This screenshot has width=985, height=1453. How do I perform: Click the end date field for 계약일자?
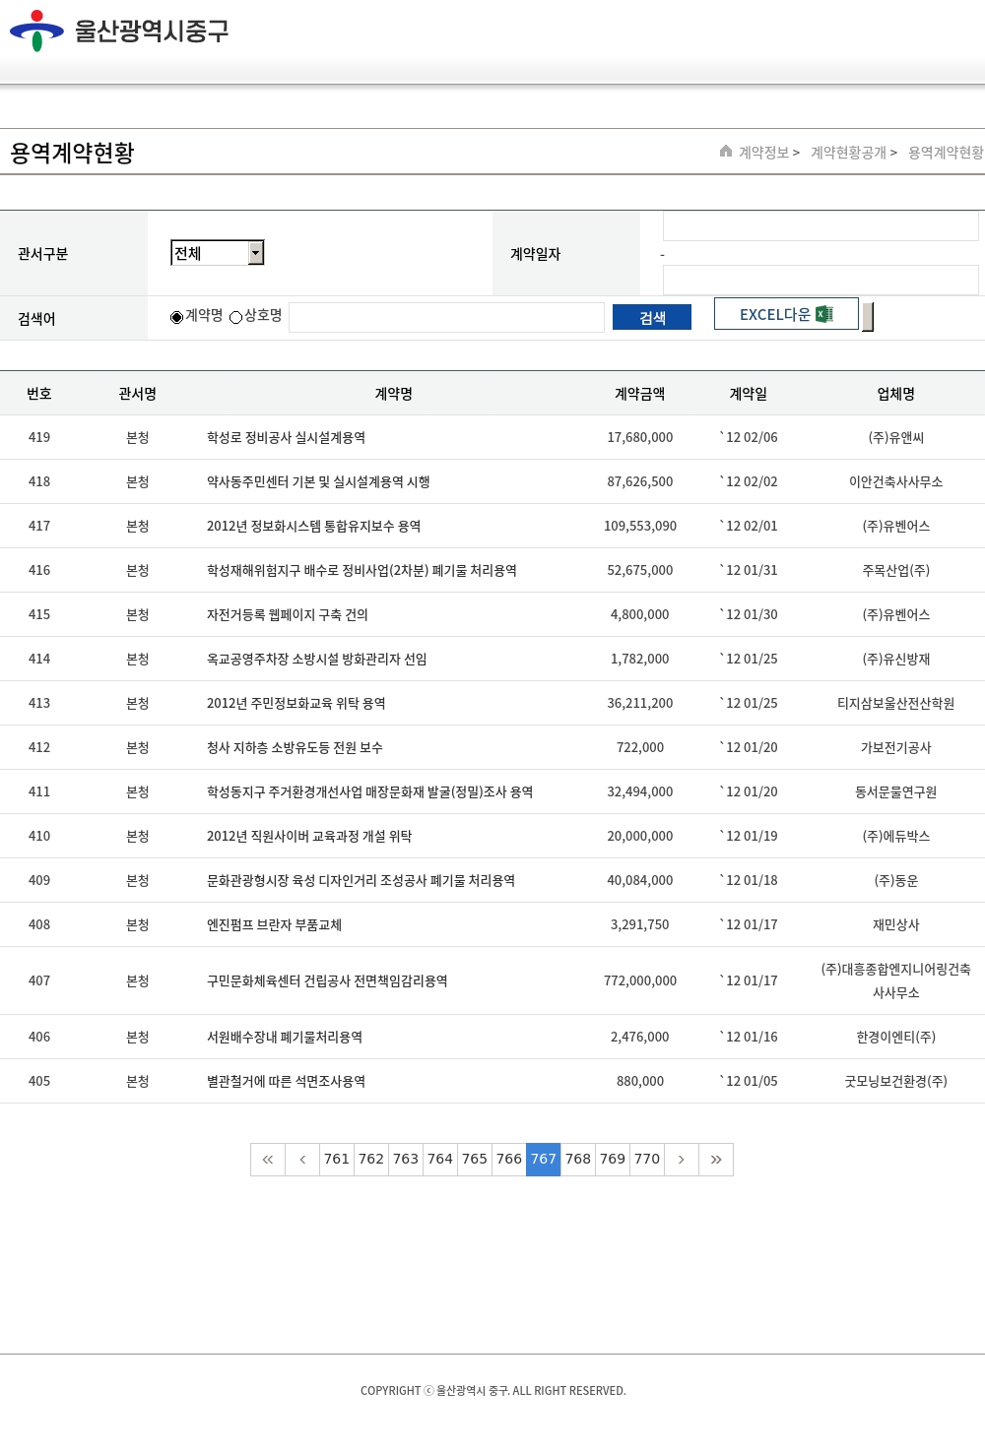[820, 280]
